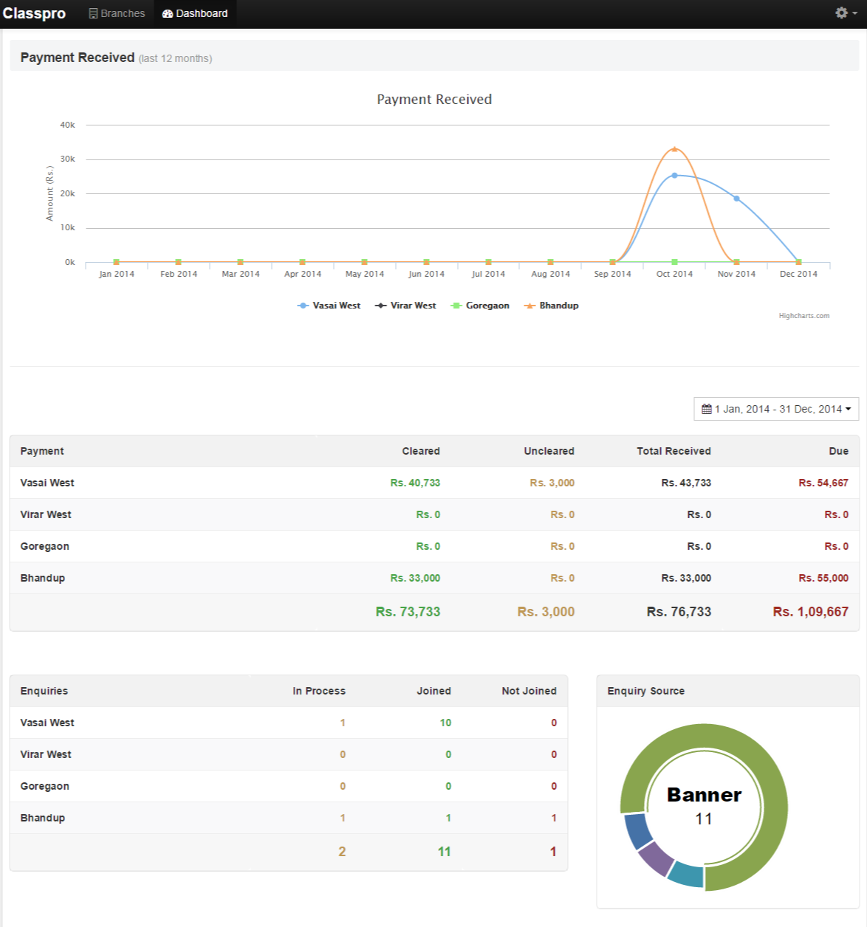Click the calendar icon in date range selector

(x=706, y=408)
